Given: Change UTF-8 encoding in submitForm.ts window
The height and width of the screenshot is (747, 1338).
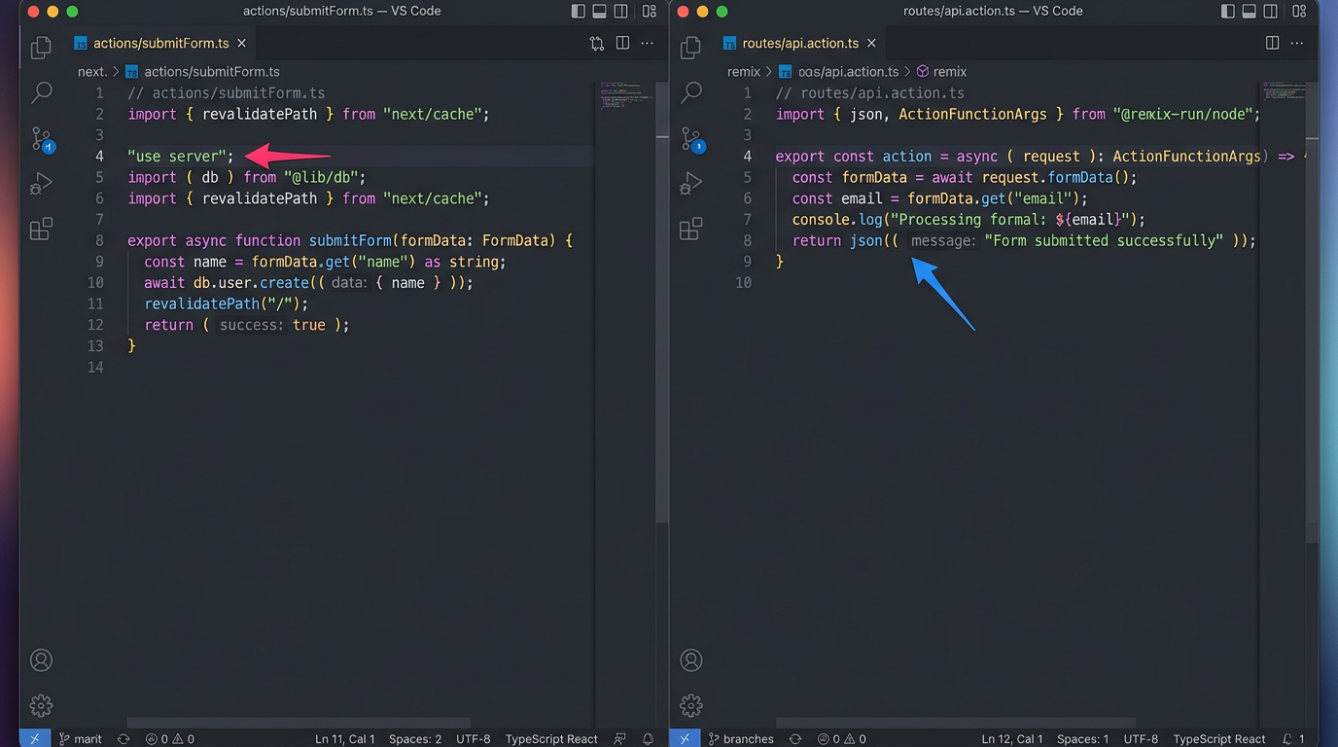Looking at the screenshot, I should (474, 739).
